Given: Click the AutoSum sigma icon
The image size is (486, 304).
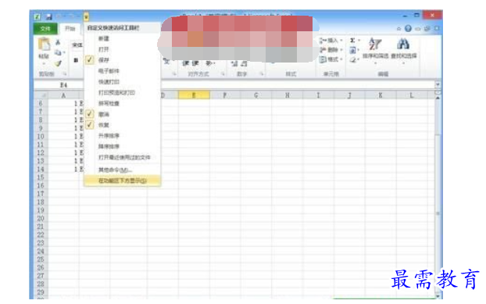Looking at the screenshot, I should click(x=352, y=41).
